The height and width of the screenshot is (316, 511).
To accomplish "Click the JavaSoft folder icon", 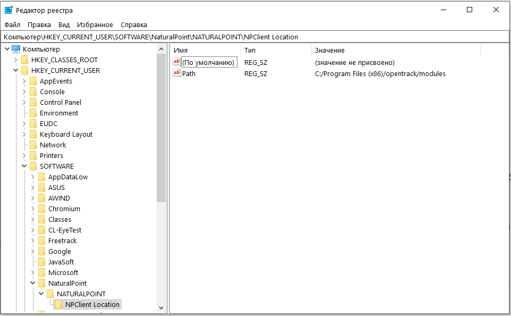I will 41,262.
